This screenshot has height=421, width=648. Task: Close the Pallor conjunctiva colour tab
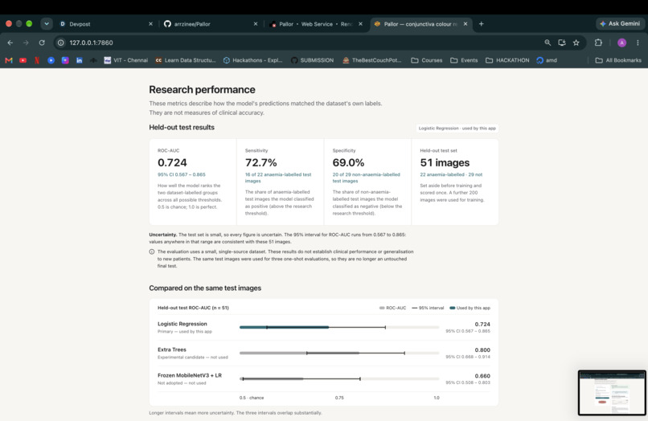465,24
